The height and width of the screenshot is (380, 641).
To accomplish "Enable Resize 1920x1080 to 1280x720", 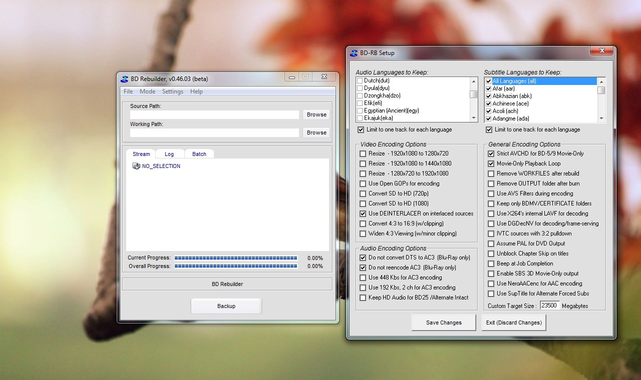I will tap(363, 153).
